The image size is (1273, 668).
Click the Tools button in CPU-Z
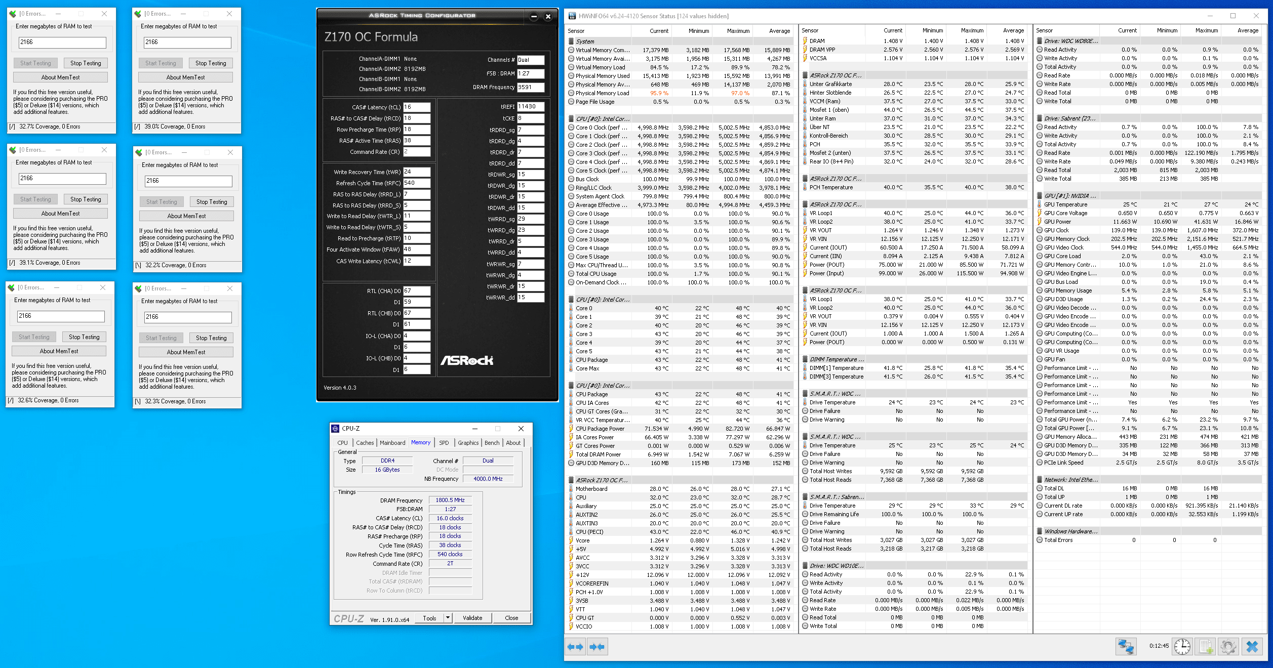tap(429, 618)
